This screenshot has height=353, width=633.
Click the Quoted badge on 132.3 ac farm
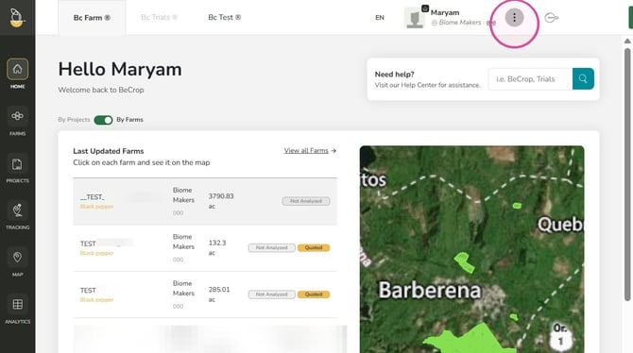pyautogui.click(x=314, y=247)
